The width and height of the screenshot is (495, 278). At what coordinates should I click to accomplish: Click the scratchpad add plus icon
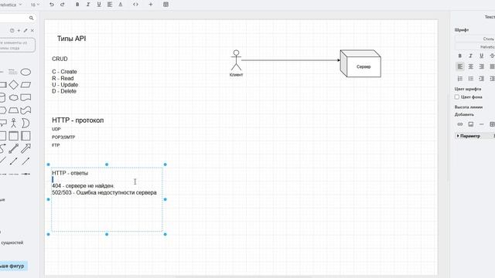19,31
